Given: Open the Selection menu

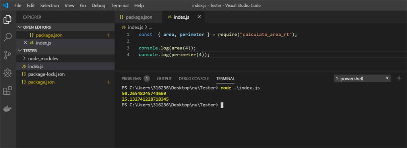Looking at the screenshot, I should pos(50,6).
